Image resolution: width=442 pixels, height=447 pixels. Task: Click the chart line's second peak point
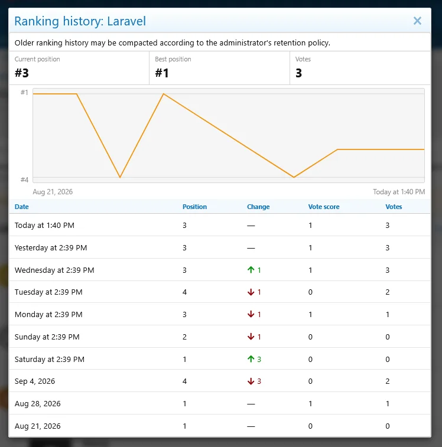pyautogui.click(x=164, y=94)
